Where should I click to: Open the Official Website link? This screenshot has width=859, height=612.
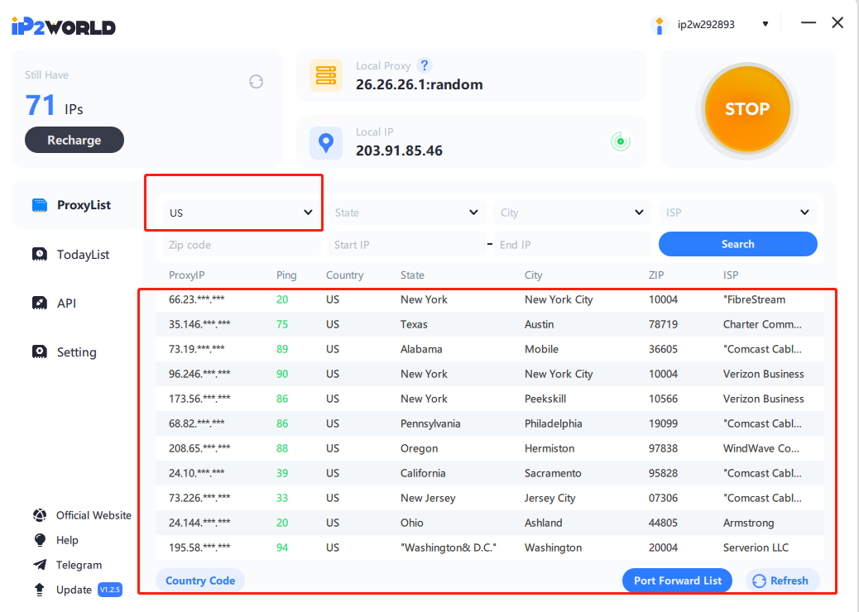click(x=94, y=515)
